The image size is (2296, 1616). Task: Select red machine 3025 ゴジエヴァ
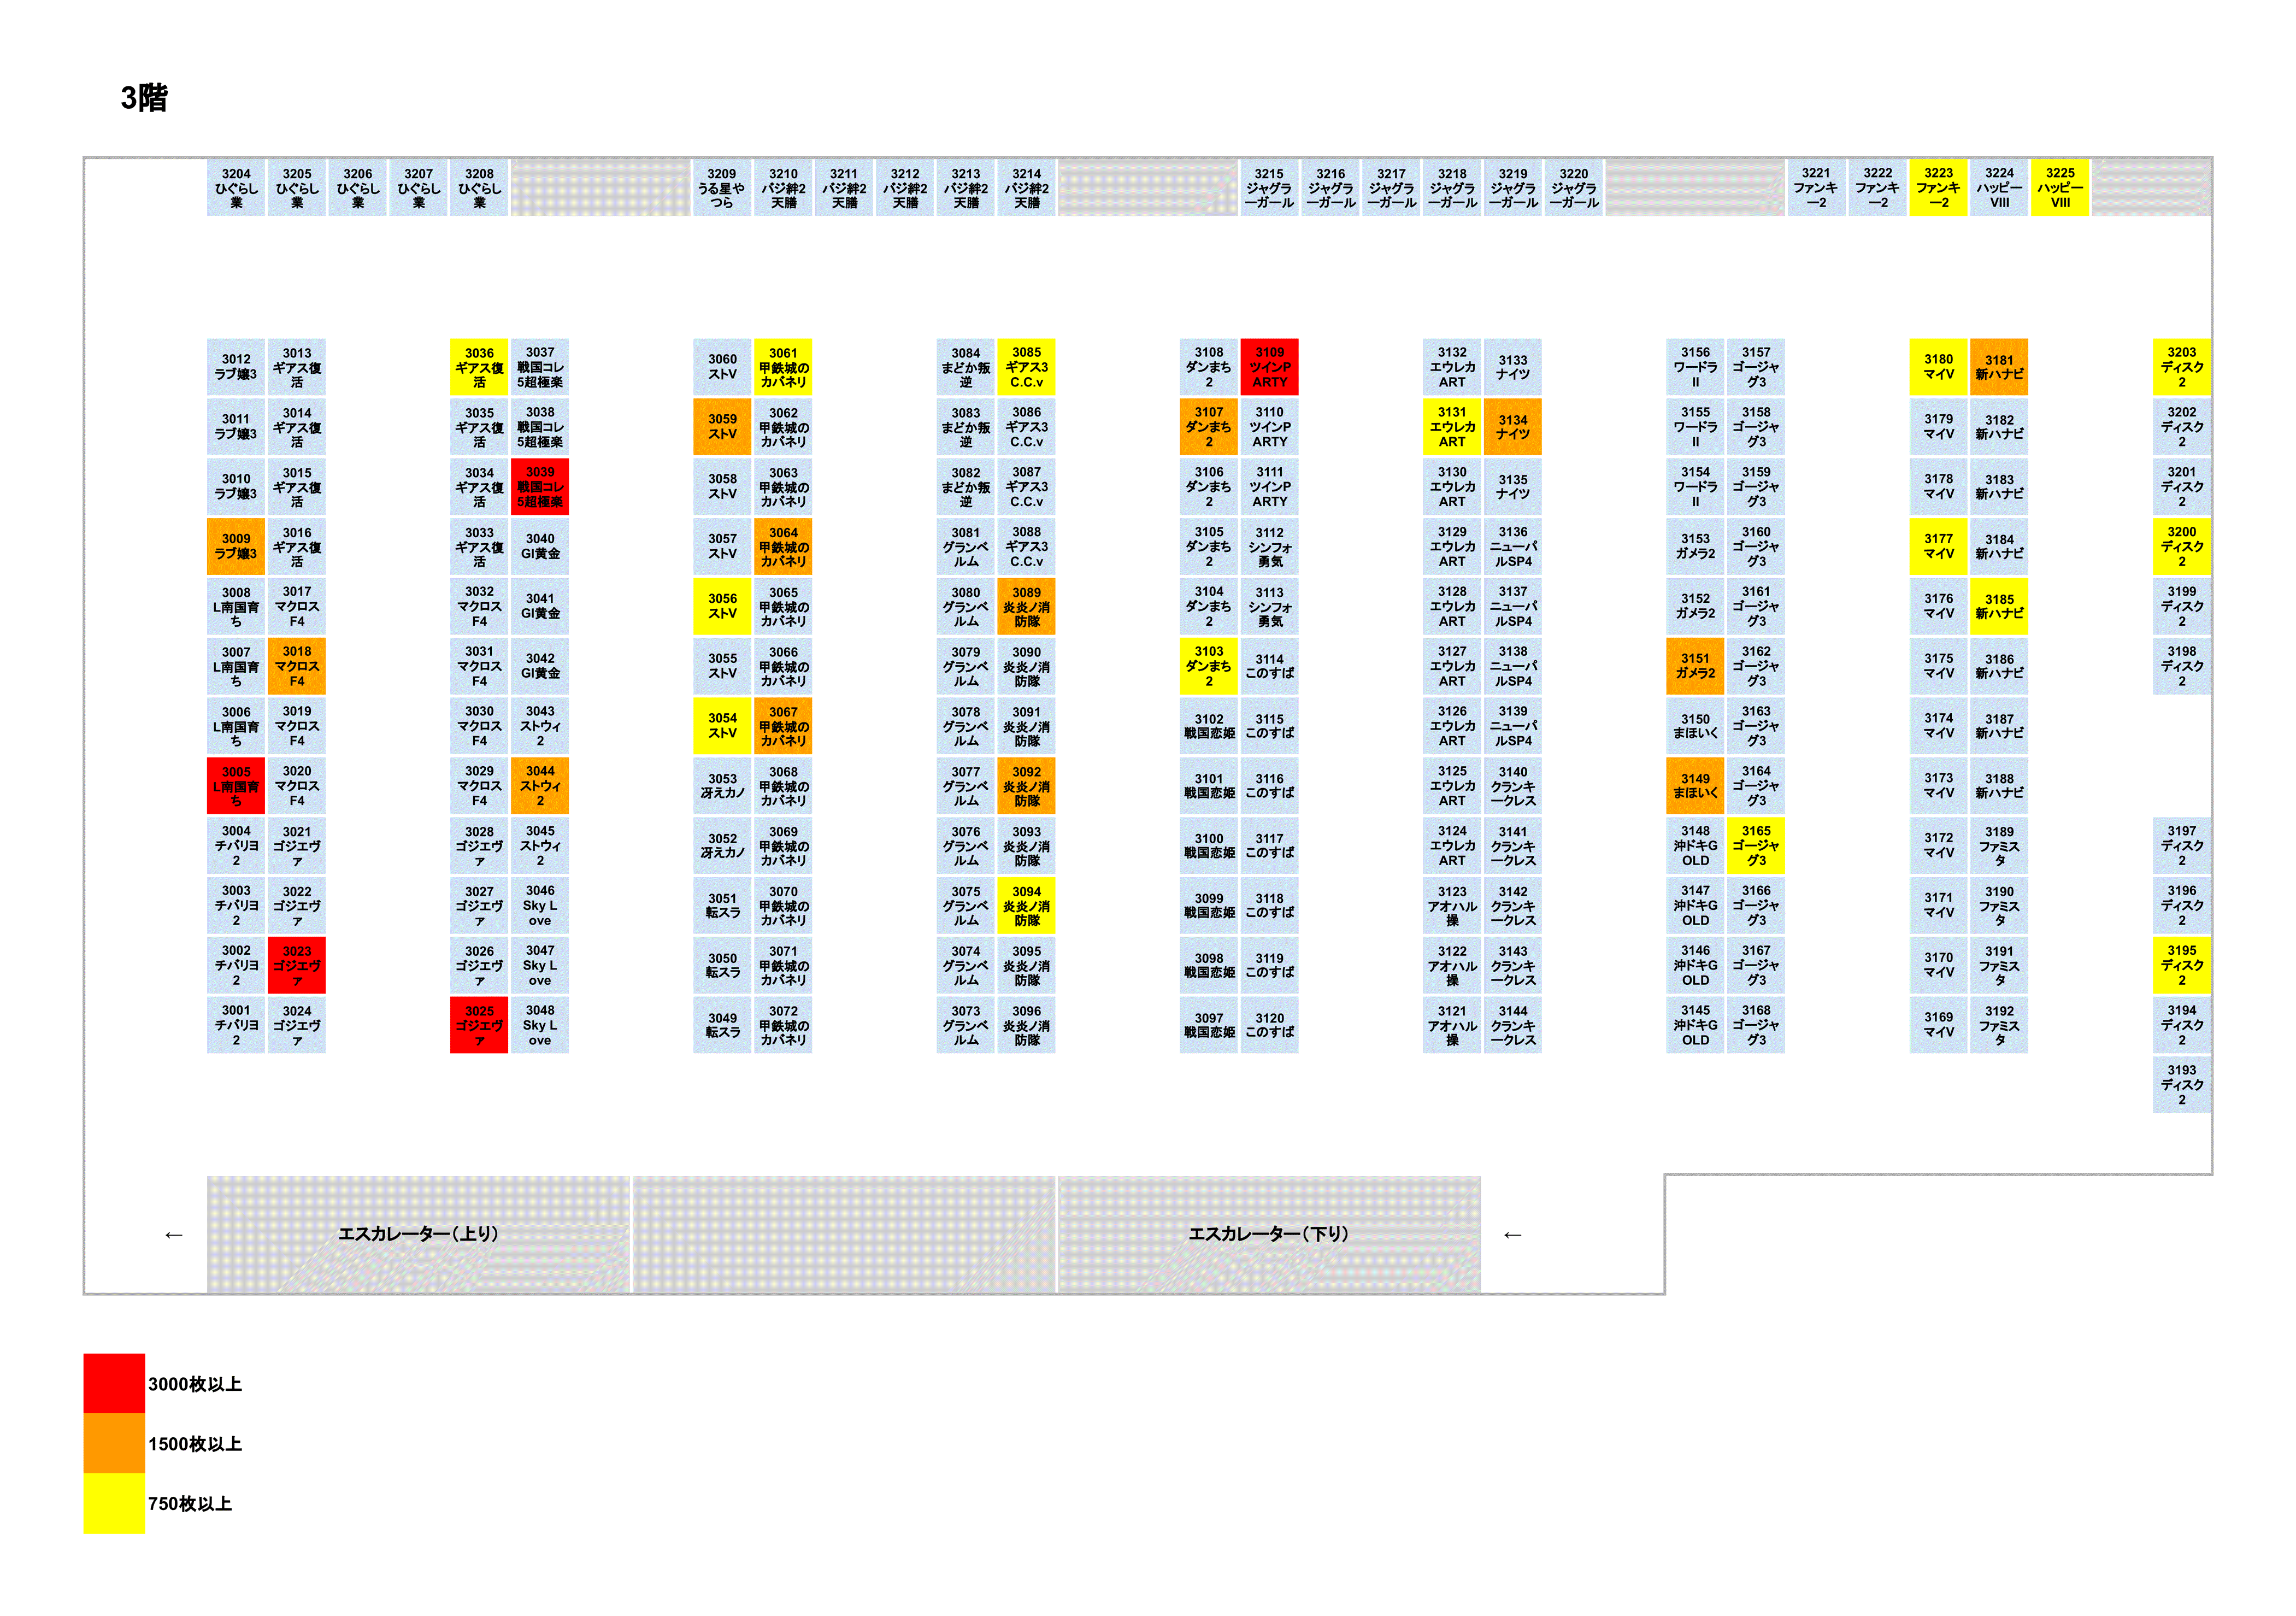479,1025
